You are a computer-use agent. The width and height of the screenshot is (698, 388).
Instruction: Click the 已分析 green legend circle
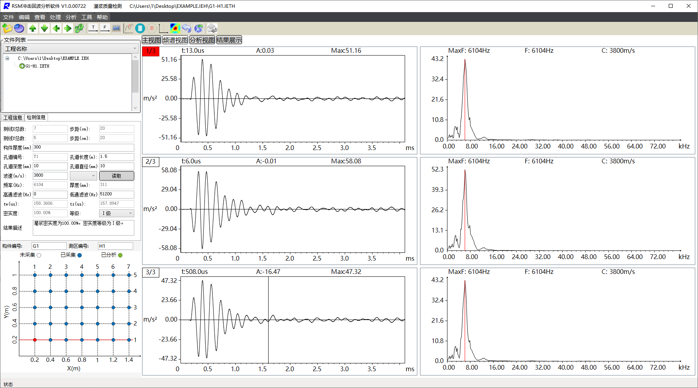point(120,255)
